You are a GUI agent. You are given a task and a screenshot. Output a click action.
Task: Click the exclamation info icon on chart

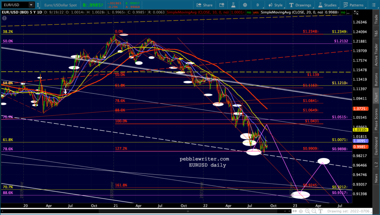click(x=4, y=18)
